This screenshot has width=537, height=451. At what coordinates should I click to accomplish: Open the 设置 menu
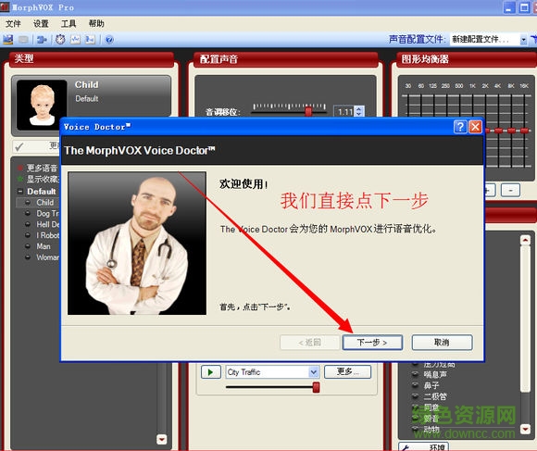click(x=41, y=24)
